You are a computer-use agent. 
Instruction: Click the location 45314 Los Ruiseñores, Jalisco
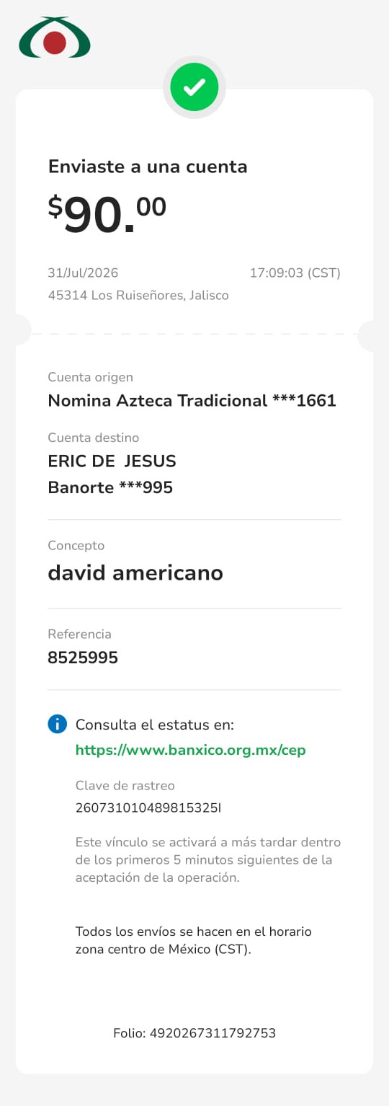pos(138,296)
